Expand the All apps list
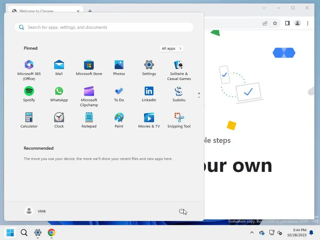Image resolution: width=320 pixels, height=240 pixels. [172, 48]
